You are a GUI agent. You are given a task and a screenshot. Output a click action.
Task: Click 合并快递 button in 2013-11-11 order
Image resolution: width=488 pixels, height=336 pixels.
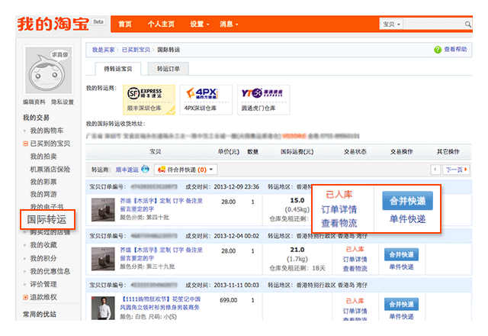(402, 304)
